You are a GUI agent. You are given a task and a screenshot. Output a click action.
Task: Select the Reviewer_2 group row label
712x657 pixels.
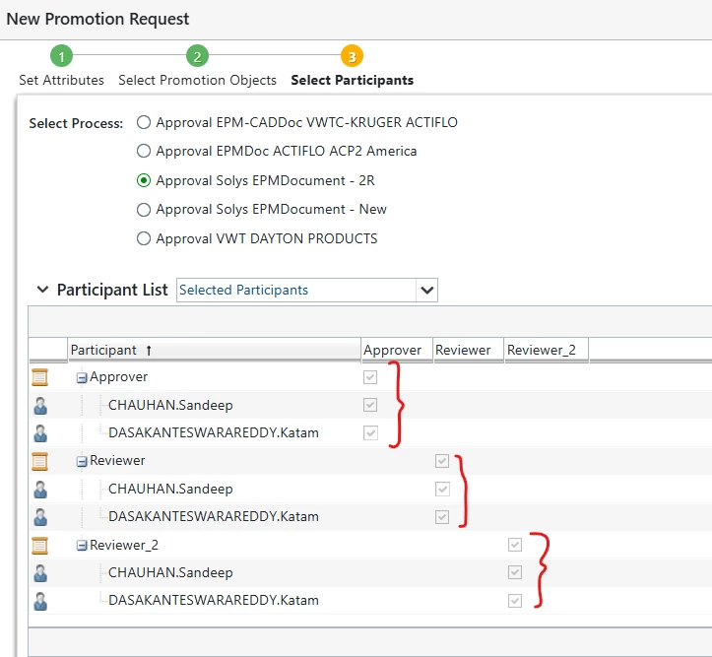pos(124,545)
